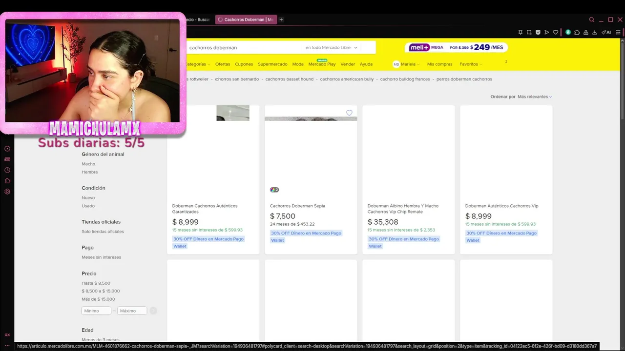Select price '$ 8,500 a $ 15,000'
This screenshot has height=351, width=625.
101,291
